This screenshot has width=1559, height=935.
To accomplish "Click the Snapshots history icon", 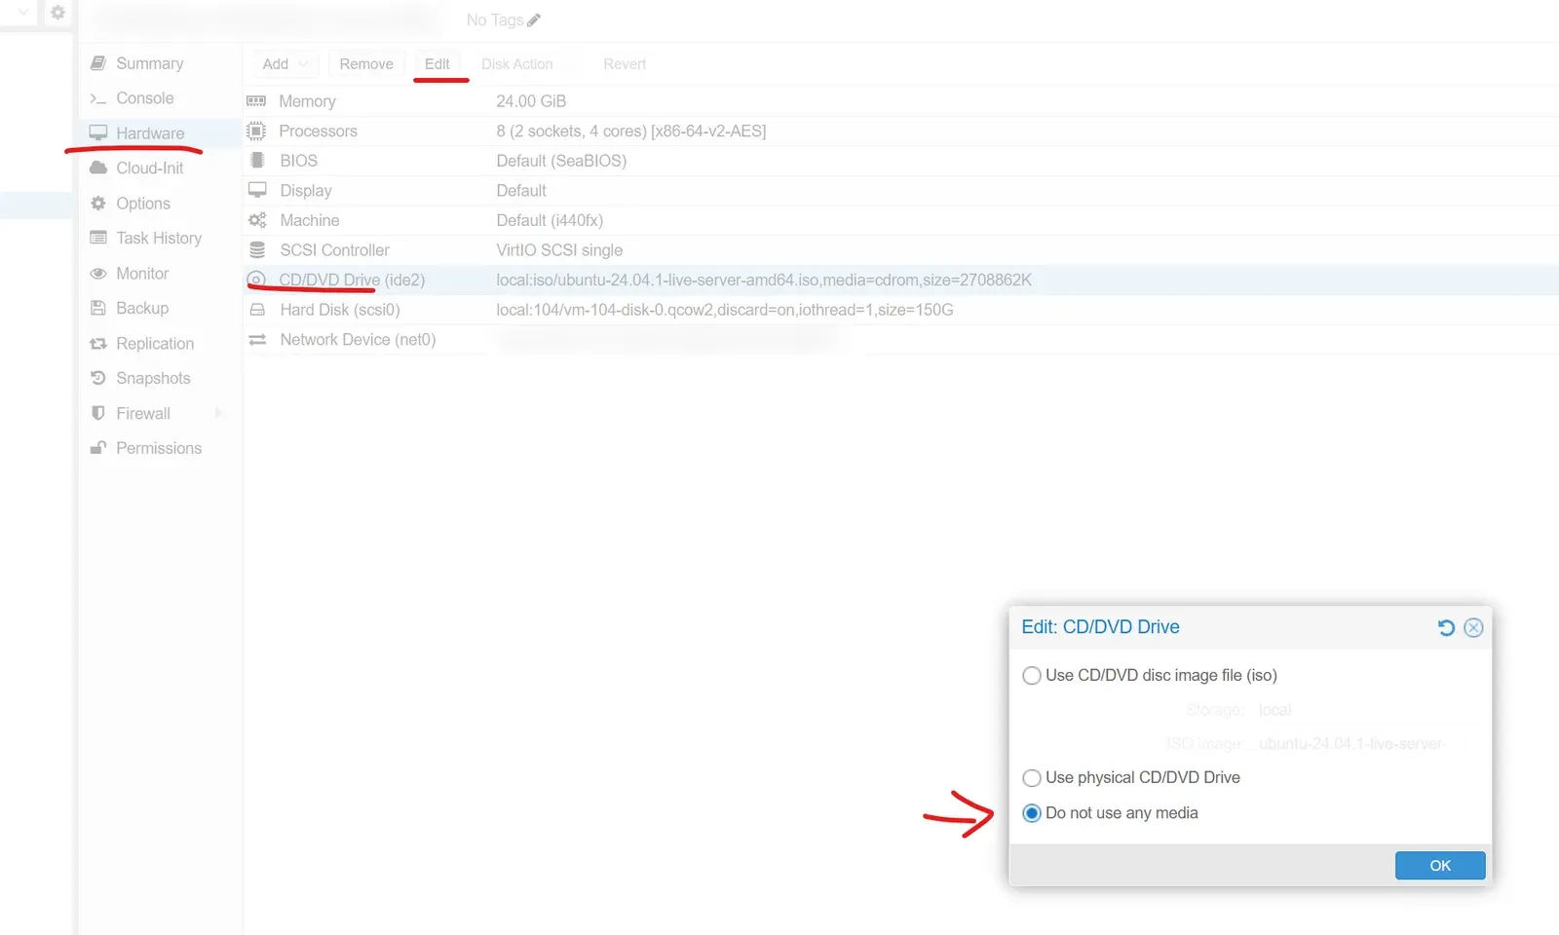I will click(x=97, y=378).
